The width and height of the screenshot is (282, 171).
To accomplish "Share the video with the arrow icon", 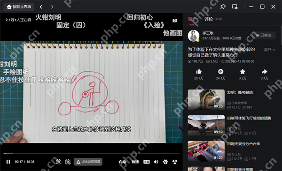I will tap(264, 72).
